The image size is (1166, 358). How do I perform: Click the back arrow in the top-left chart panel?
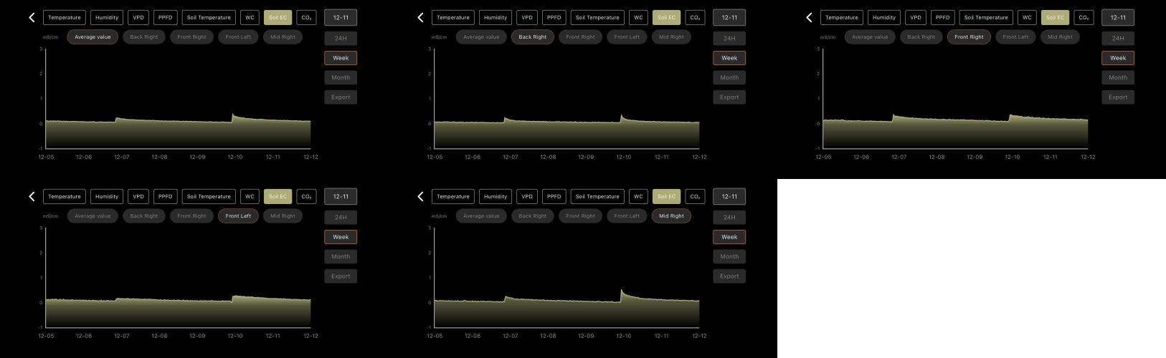pyautogui.click(x=32, y=18)
